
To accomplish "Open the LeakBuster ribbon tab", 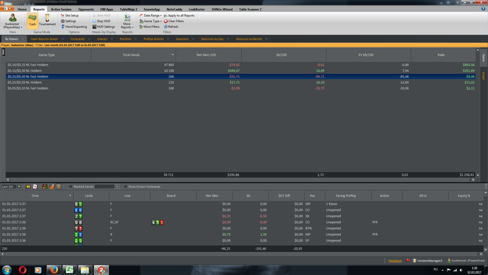I will pyautogui.click(x=197, y=9).
